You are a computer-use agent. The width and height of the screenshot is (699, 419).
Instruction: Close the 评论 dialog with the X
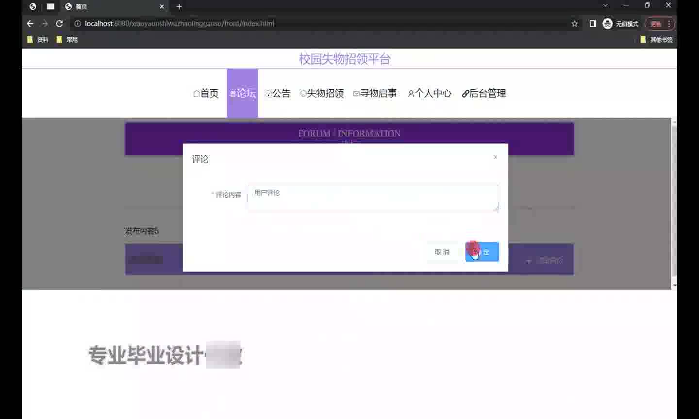(495, 157)
